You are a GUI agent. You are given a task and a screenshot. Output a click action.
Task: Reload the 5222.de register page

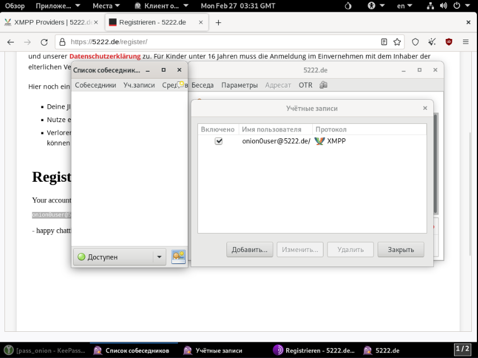point(44,42)
